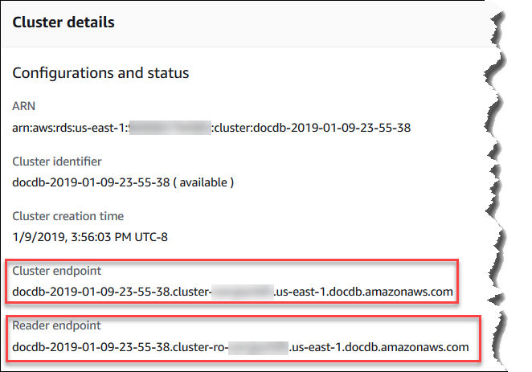Click the Configurations and status heading
The image size is (532, 372).
tap(100, 73)
